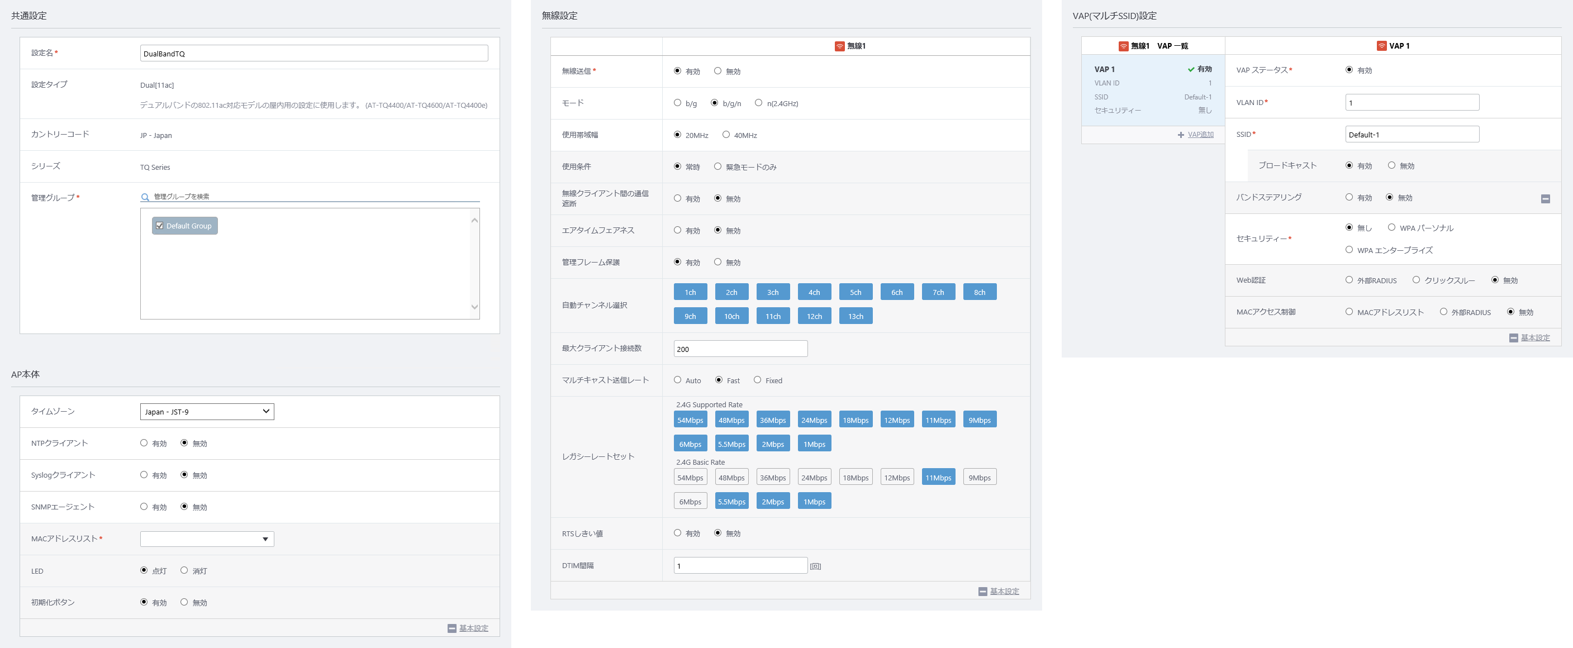Image resolution: width=1573 pixels, height=648 pixels.
Task: Toggle 13ch auto channel button
Action: (856, 316)
